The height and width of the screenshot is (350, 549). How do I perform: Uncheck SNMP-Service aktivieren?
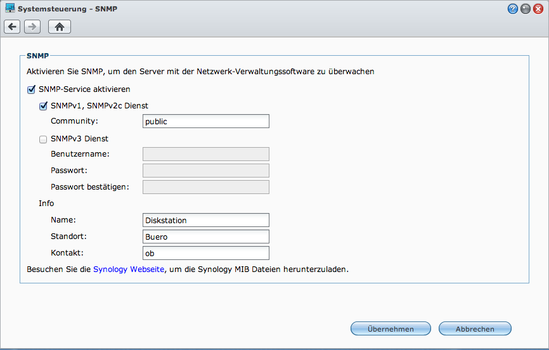31,89
